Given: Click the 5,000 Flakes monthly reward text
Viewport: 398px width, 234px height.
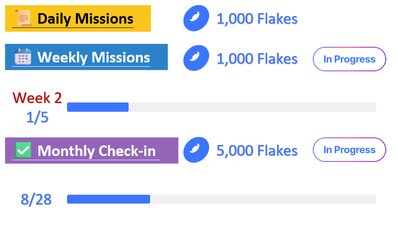Looking at the screenshot, I should (x=257, y=151).
